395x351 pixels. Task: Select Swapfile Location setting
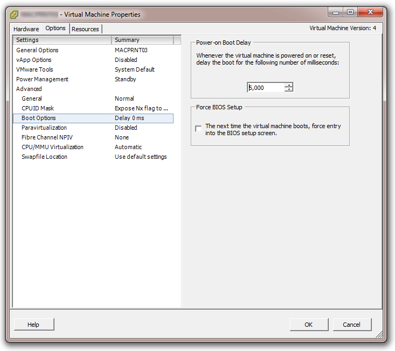pos(93,157)
